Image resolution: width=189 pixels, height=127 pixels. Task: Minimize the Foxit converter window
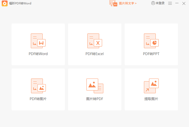point(177,3)
